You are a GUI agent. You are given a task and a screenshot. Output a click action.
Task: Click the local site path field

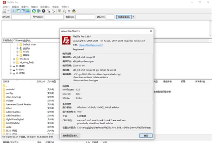click(x=36, y=41)
